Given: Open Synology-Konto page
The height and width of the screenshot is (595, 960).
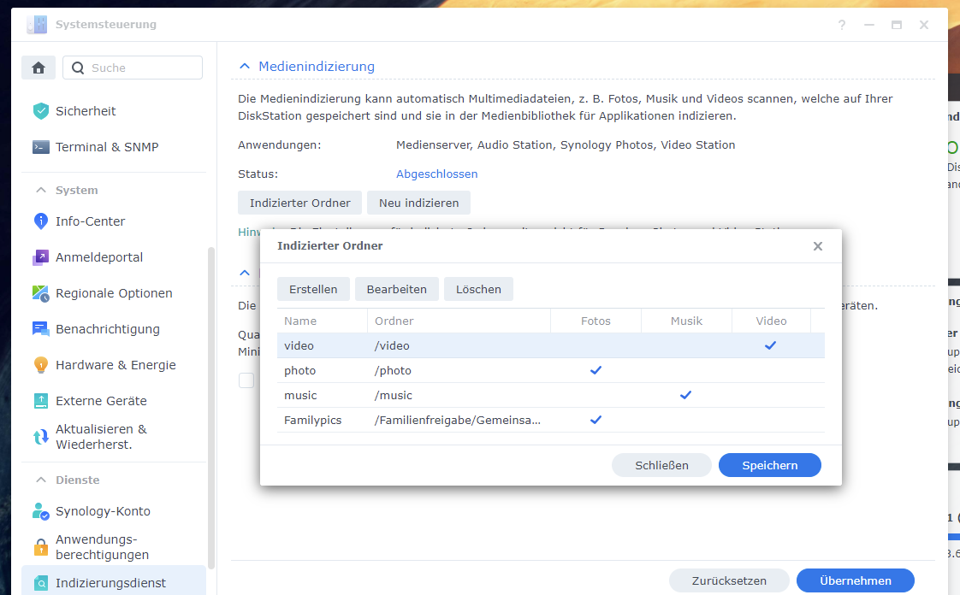Looking at the screenshot, I should click(x=102, y=511).
